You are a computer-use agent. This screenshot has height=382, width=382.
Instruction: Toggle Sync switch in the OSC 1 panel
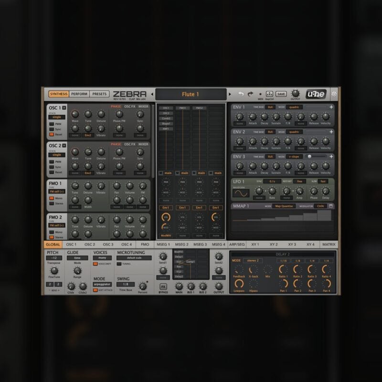52,129
